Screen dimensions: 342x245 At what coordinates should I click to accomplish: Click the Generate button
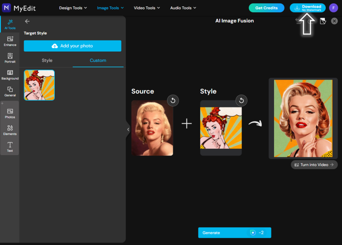coord(235,233)
